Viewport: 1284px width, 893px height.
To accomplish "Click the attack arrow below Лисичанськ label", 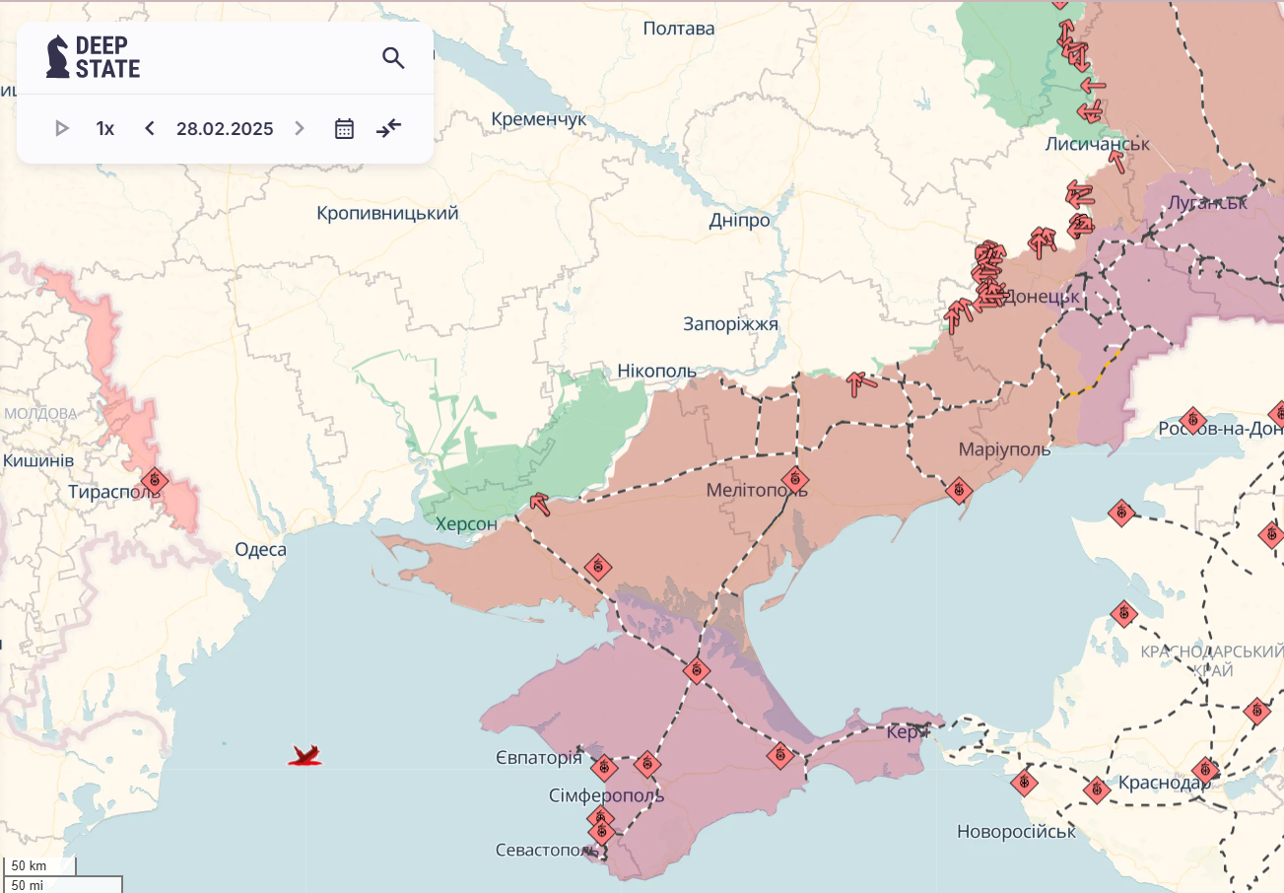I will [1115, 163].
